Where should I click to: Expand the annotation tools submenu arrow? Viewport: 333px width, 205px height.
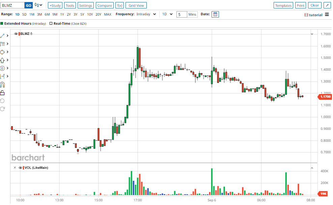(7, 44)
